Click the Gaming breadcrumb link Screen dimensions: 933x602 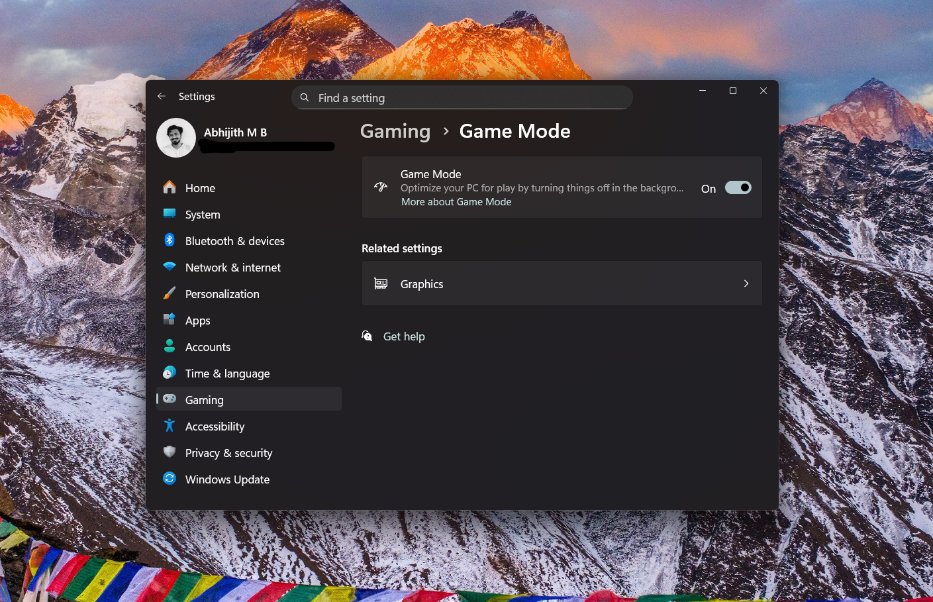click(x=395, y=131)
